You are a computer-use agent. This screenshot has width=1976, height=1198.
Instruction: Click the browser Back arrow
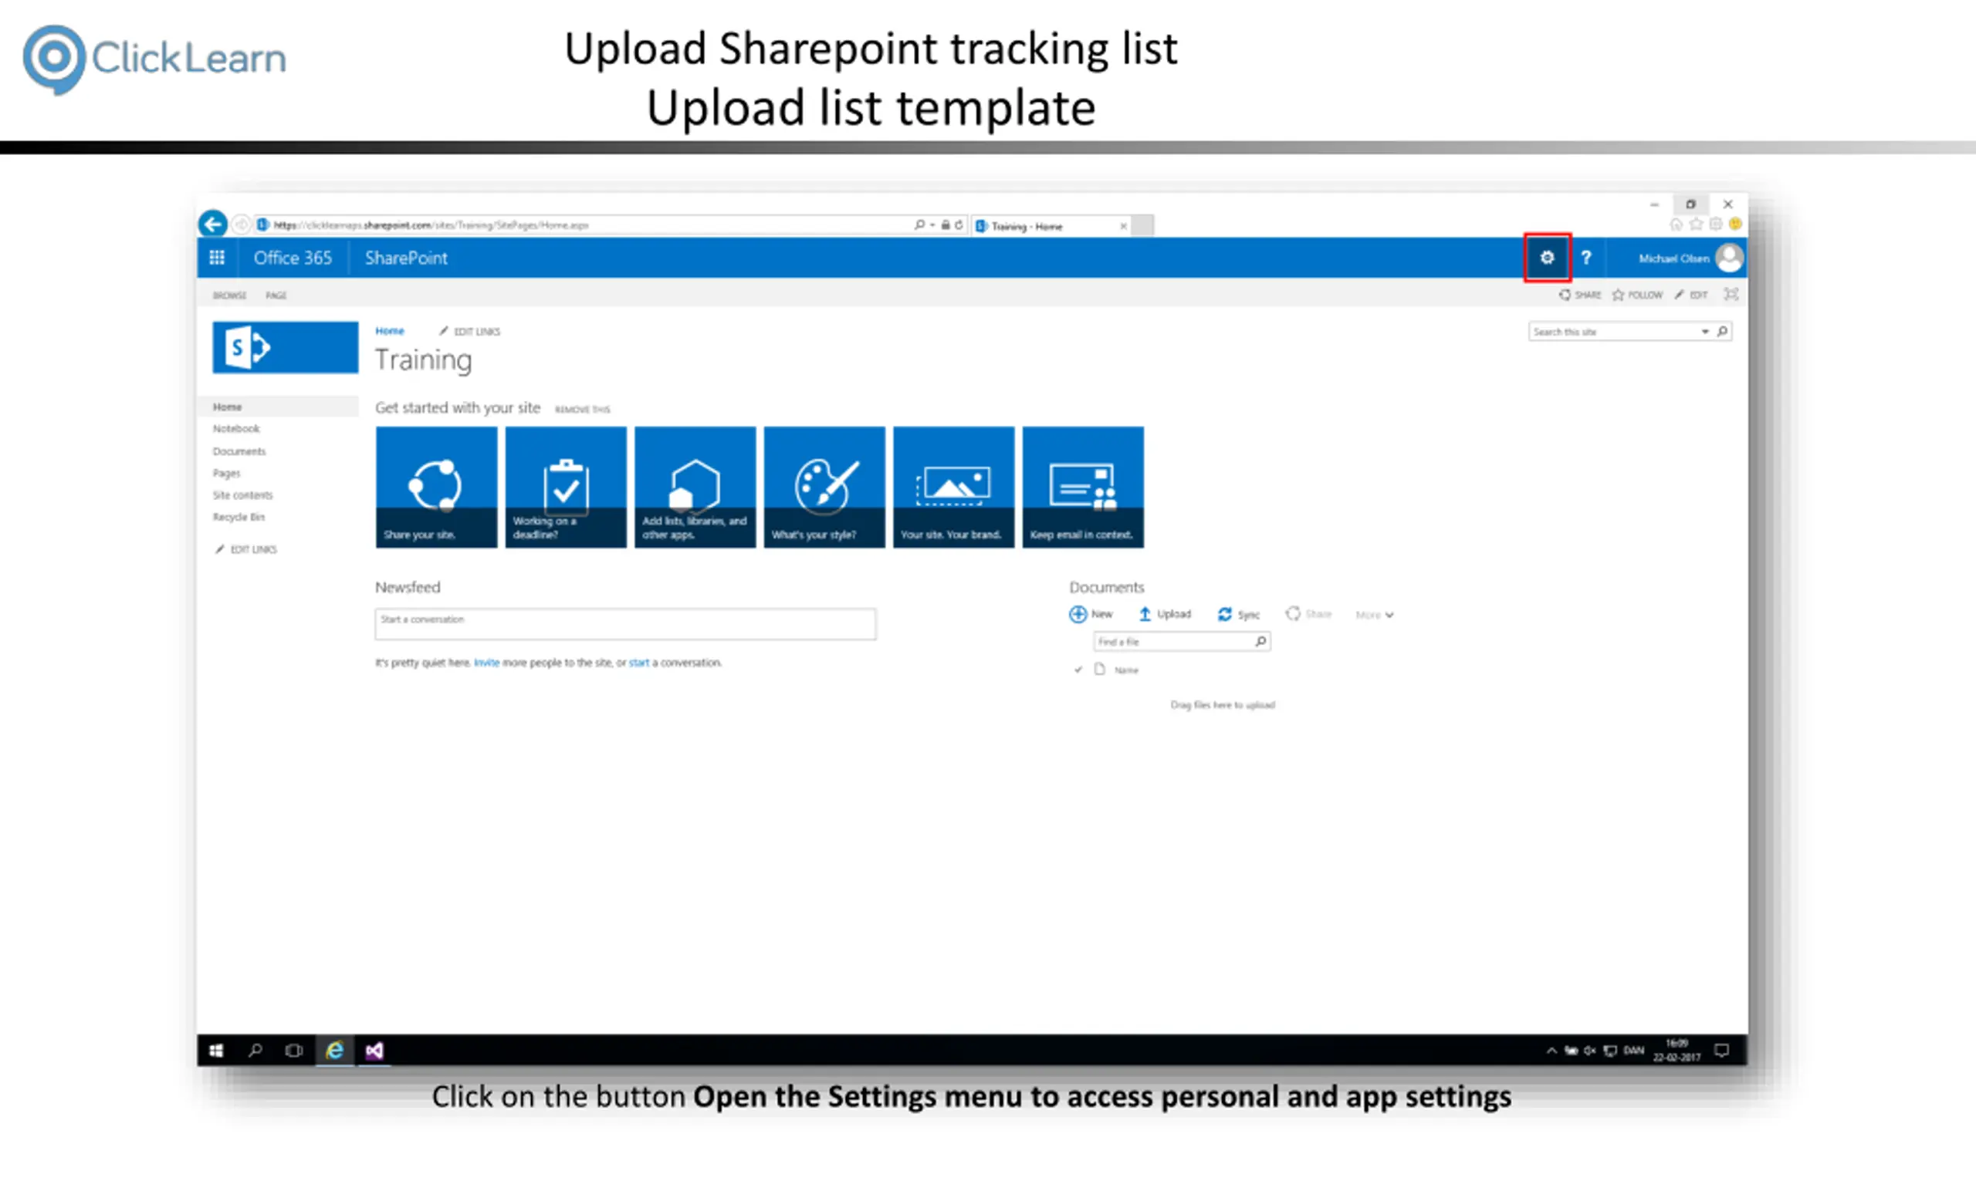click(x=213, y=224)
